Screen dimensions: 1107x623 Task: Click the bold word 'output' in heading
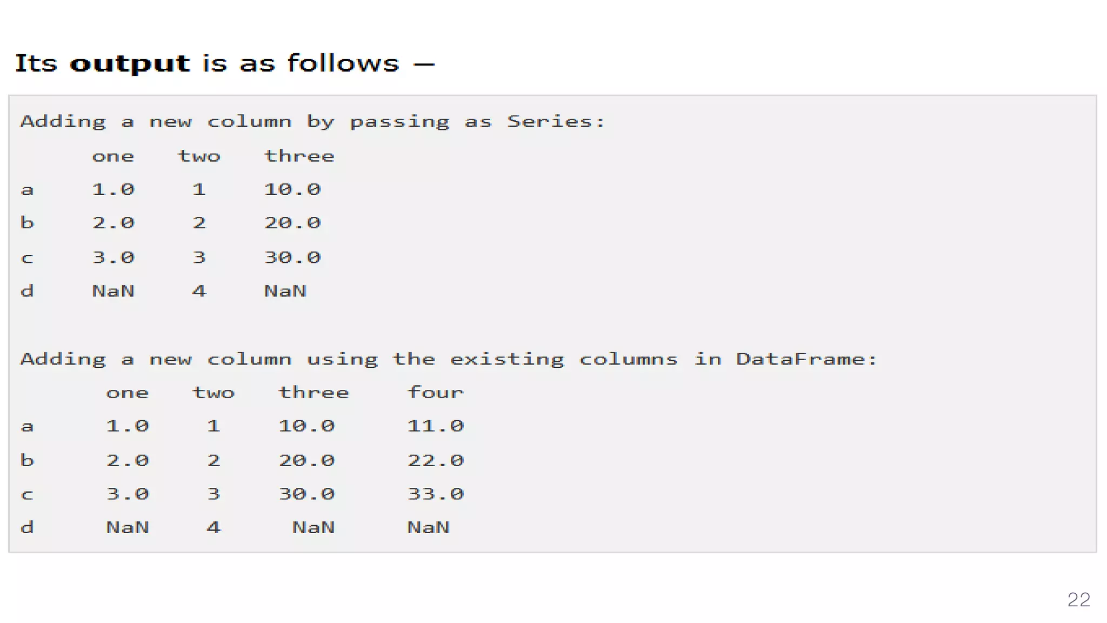point(130,64)
